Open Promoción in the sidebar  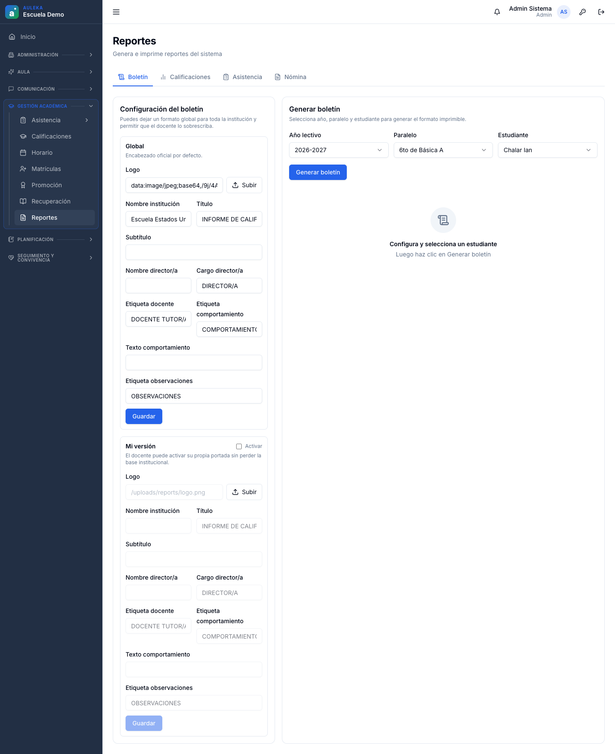[x=55, y=185]
